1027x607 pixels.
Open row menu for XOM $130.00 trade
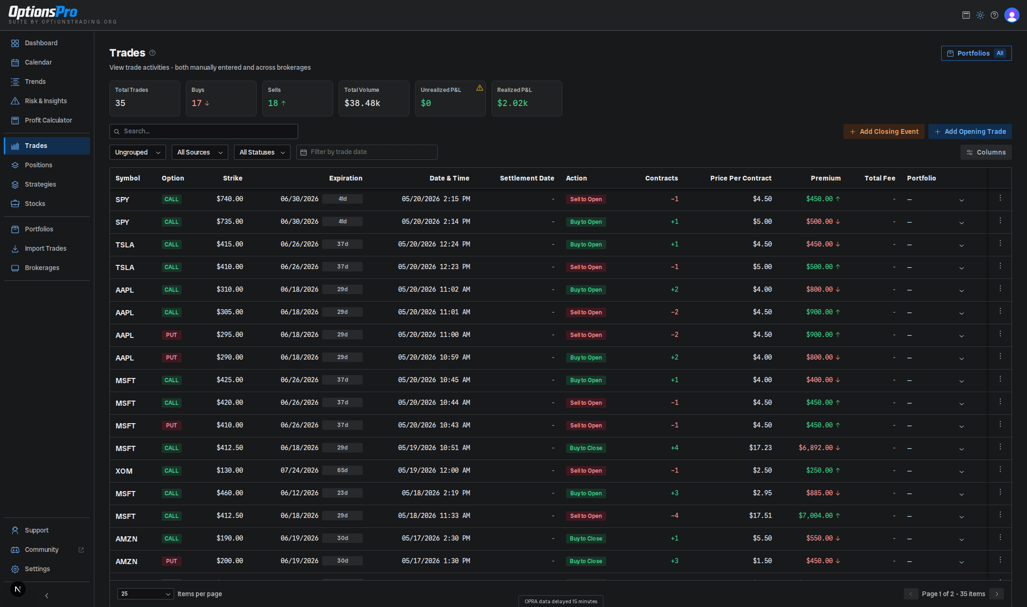(x=1000, y=470)
